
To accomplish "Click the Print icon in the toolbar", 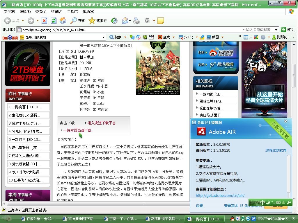I will 136,21.
